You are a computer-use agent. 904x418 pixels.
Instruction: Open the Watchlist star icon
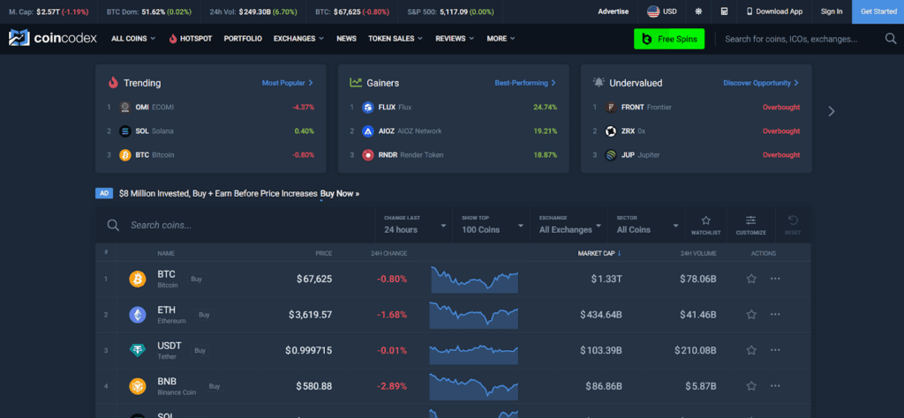[x=705, y=220]
